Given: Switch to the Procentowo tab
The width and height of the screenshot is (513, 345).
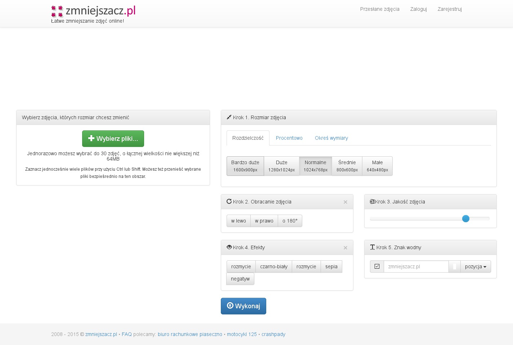Looking at the screenshot, I should [x=289, y=138].
